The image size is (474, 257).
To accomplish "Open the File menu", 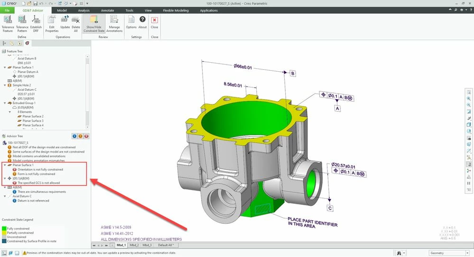I will (x=7, y=10).
